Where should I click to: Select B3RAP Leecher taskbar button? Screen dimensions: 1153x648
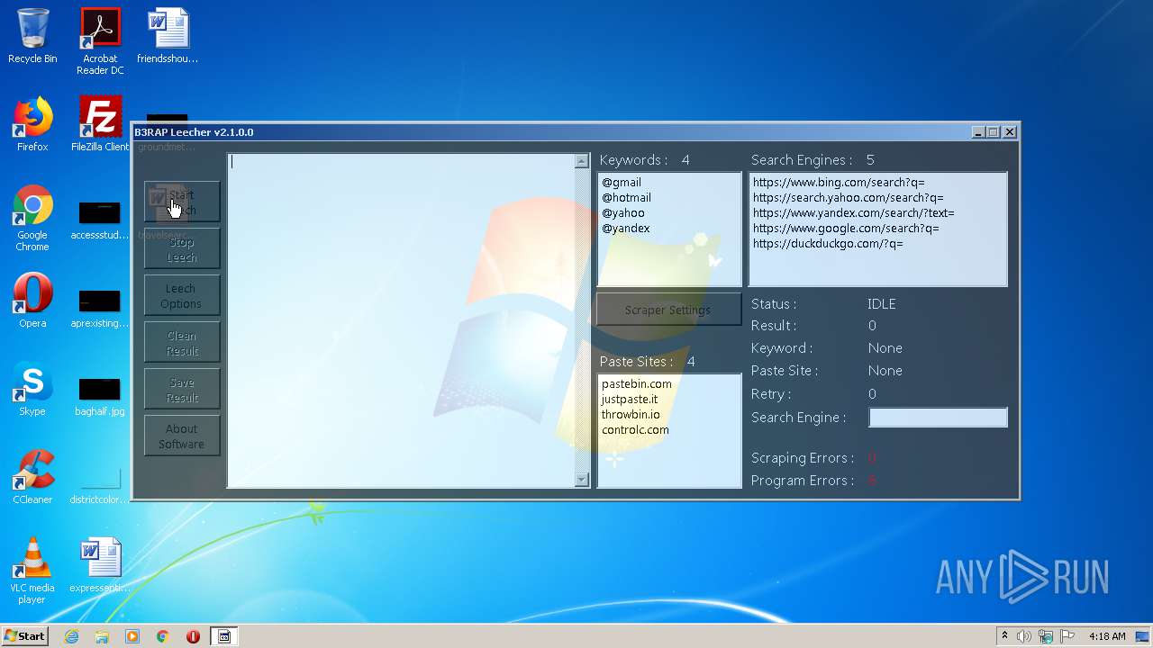(x=224, y=636)
